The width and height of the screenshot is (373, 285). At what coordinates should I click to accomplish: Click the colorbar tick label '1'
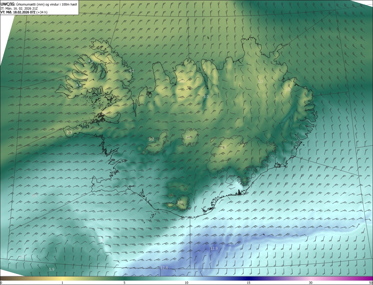[x=62, y=283]
